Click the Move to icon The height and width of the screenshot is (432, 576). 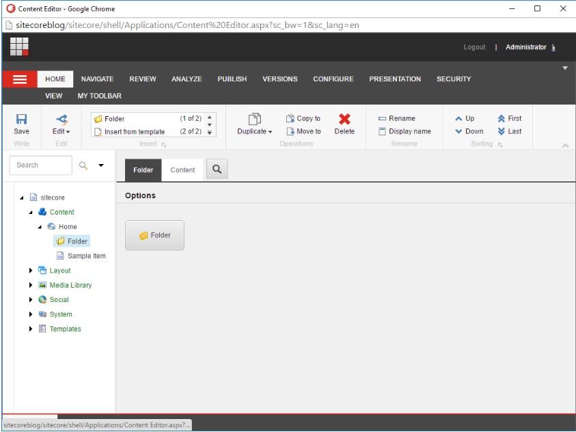coord(290,131)
